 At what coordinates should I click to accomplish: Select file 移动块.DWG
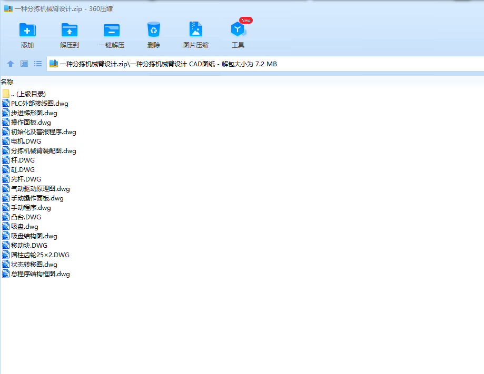[x=29, y=246]
